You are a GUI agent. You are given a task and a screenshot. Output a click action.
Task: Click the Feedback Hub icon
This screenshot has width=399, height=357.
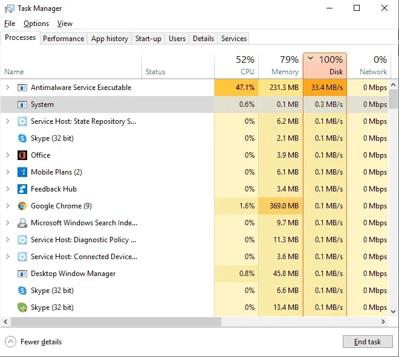pyautogui.click(x=22, y=189)
